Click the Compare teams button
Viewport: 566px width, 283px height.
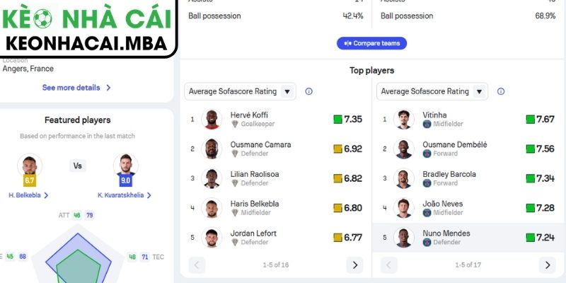click(371, 43)
